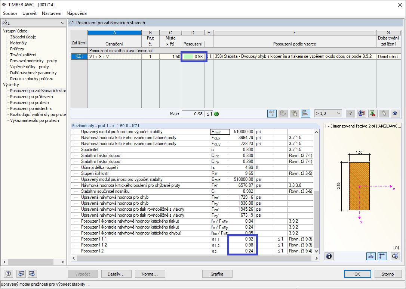Viewport: 406px width, 289px height.
Task: Click the funnel filter icon
Action: point(350,113)
